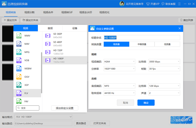Click the 联系客服 label
The height and width of the screenshot is (128, 196).
tap(170, 4)
